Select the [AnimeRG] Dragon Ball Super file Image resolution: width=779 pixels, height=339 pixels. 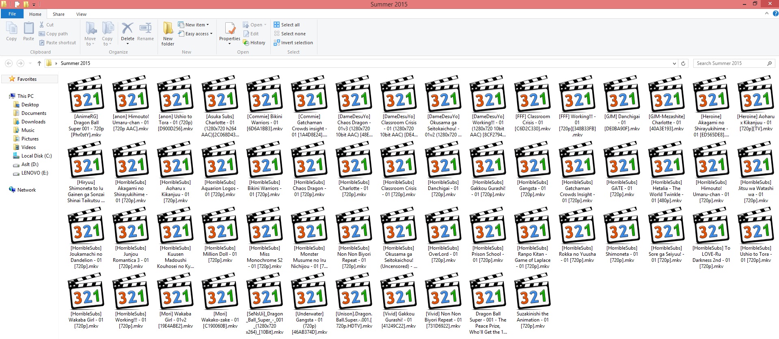pyautogui.click(x=86, y=106)
